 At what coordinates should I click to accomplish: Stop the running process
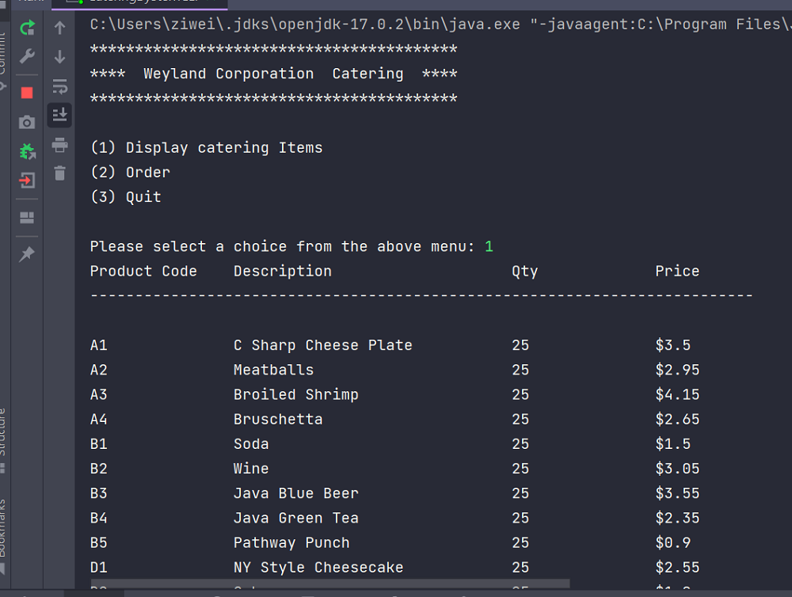click(x=27, y=93)
